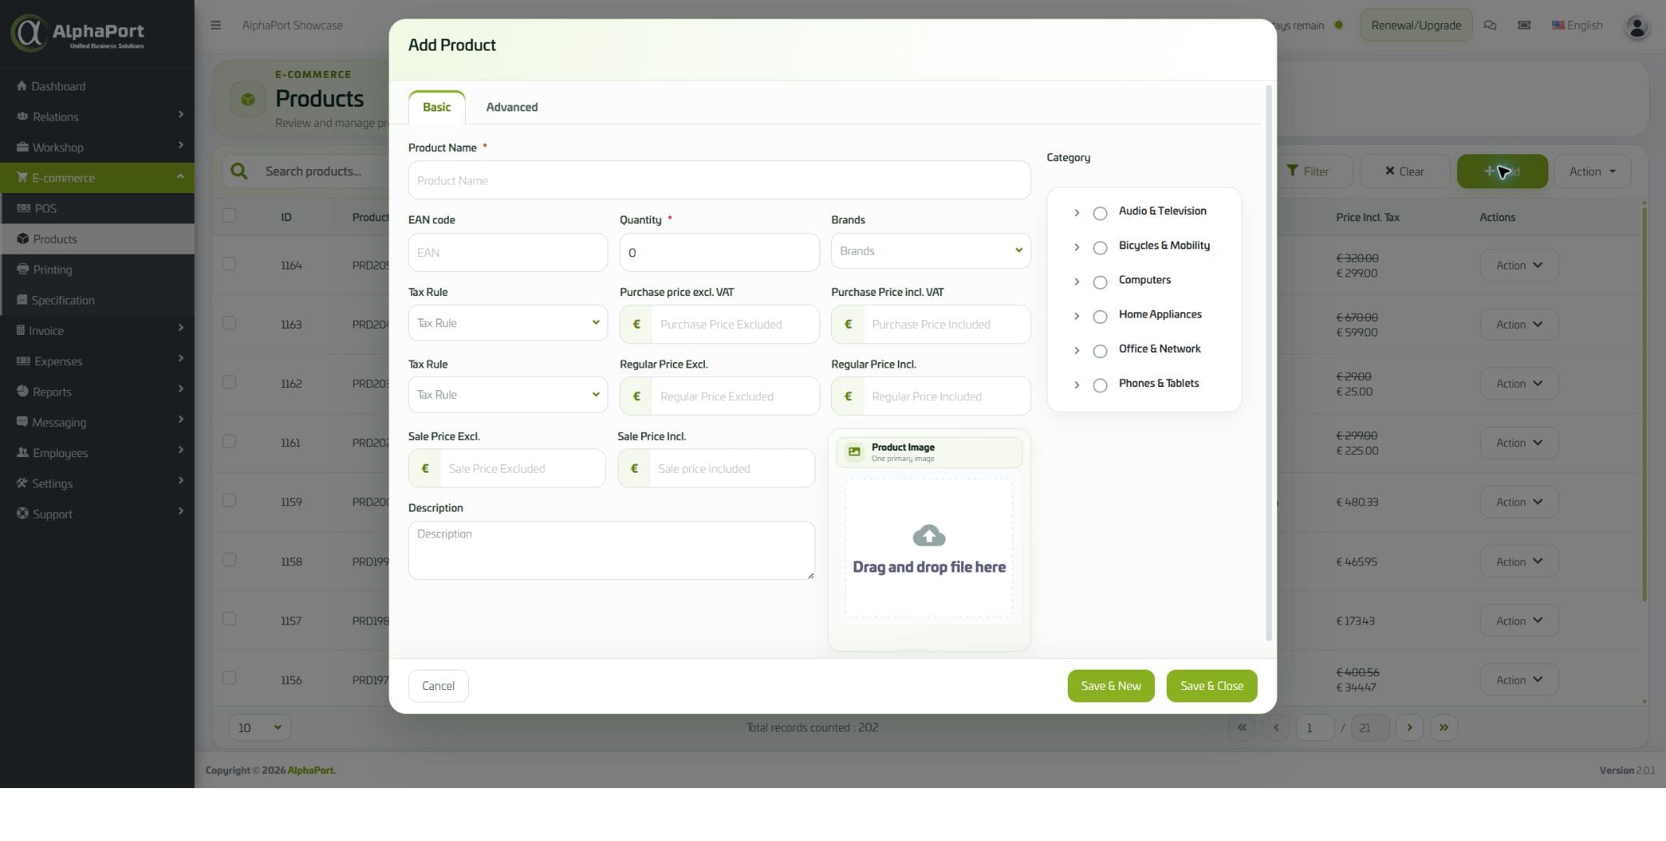
Task: Go to last page with double-arrow icon
Action: click(1443, 727)
